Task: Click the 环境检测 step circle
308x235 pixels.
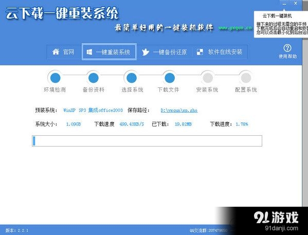Action: pos(55,78)
